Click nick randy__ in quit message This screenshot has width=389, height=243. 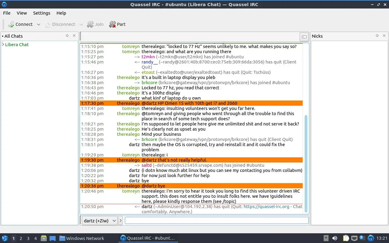click(150, 62)
